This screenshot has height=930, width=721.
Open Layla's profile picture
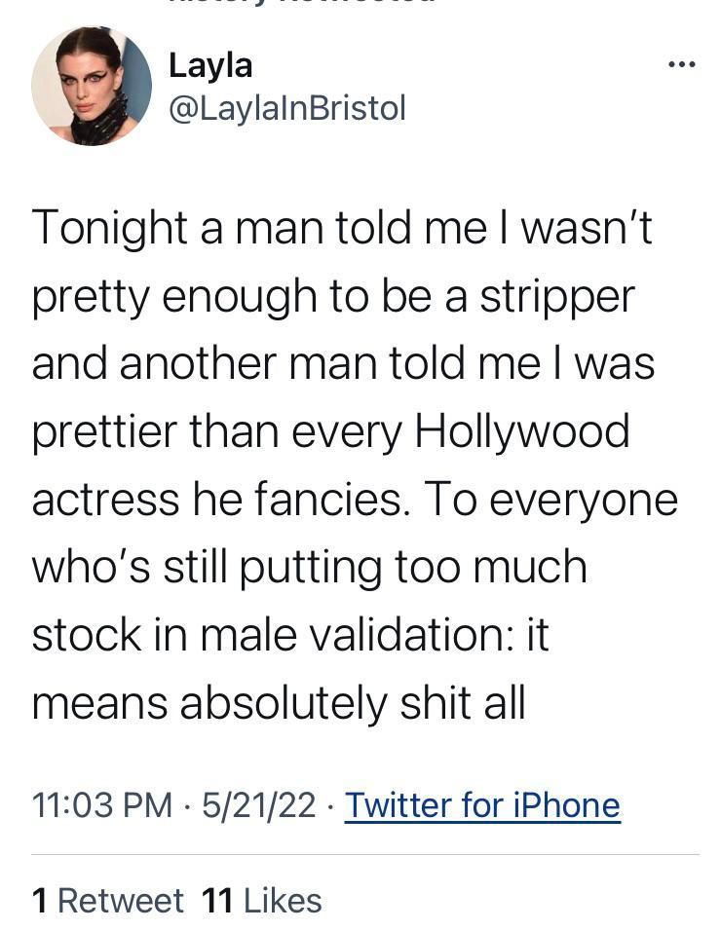[x=92, y=86]
